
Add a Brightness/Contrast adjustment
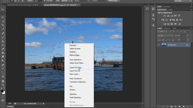(x=164, y=16)
